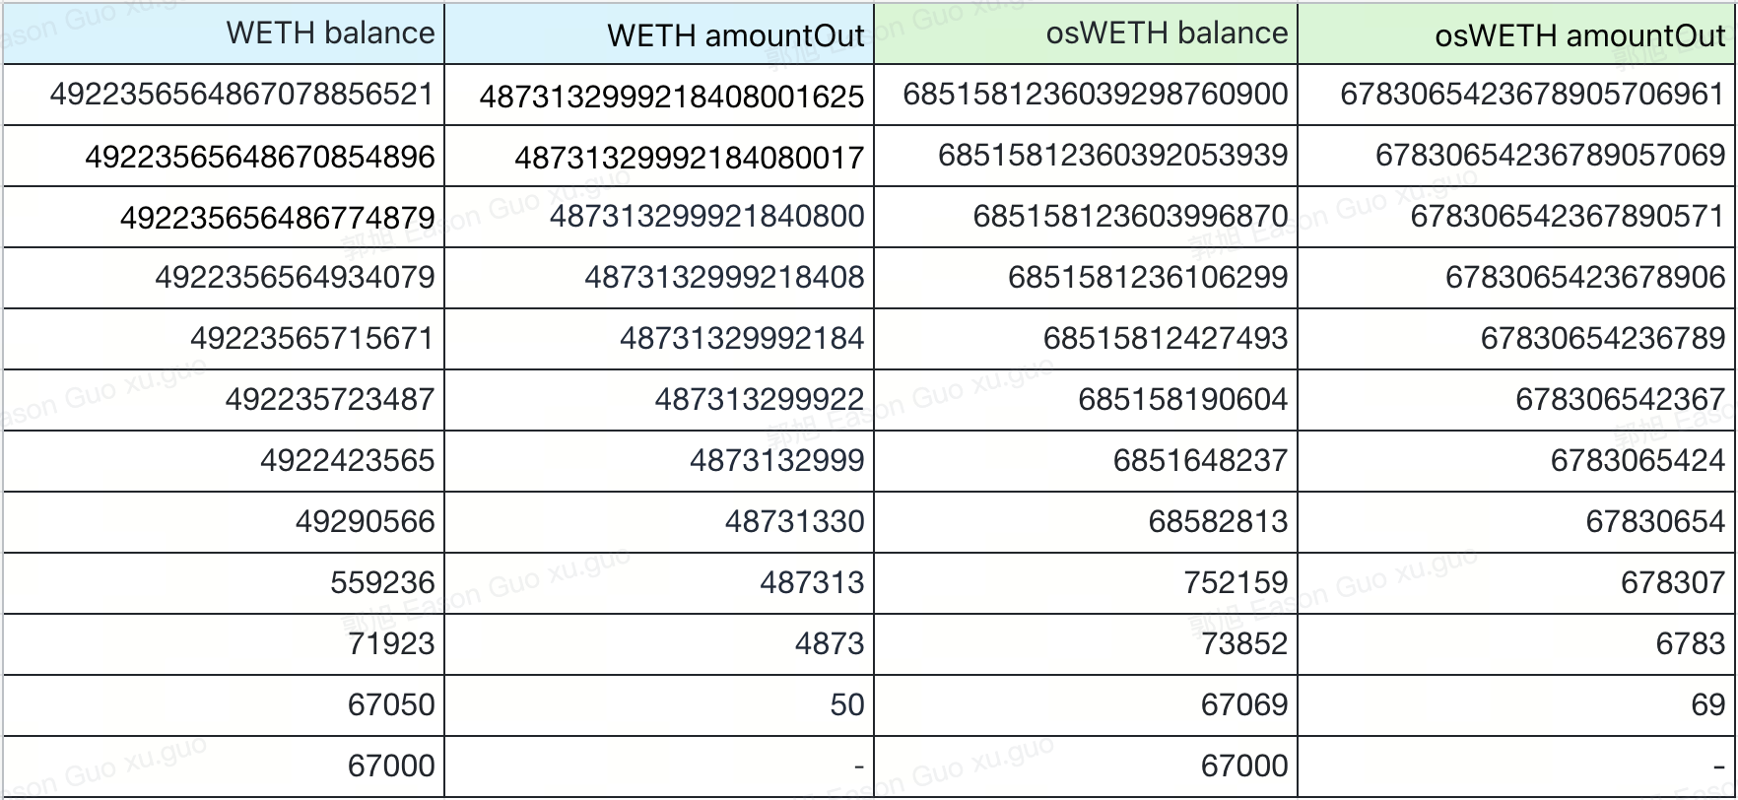Image resolution: width=1738 pixels, height=800 pixels.
Task: Click the 67000 cell under WETH balance
Action: (390, 767)
